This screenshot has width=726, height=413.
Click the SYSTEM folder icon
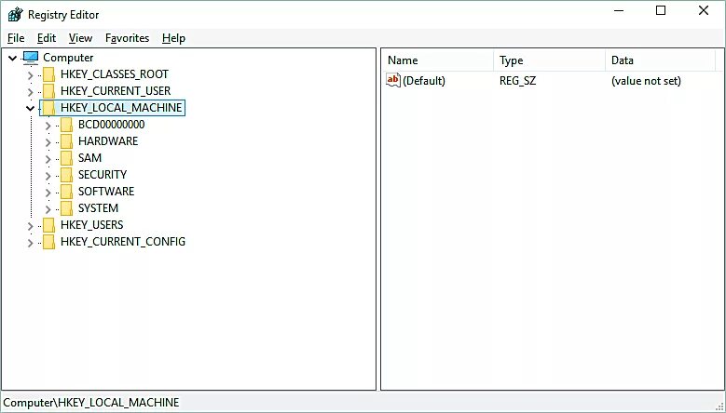coord(67,208)
